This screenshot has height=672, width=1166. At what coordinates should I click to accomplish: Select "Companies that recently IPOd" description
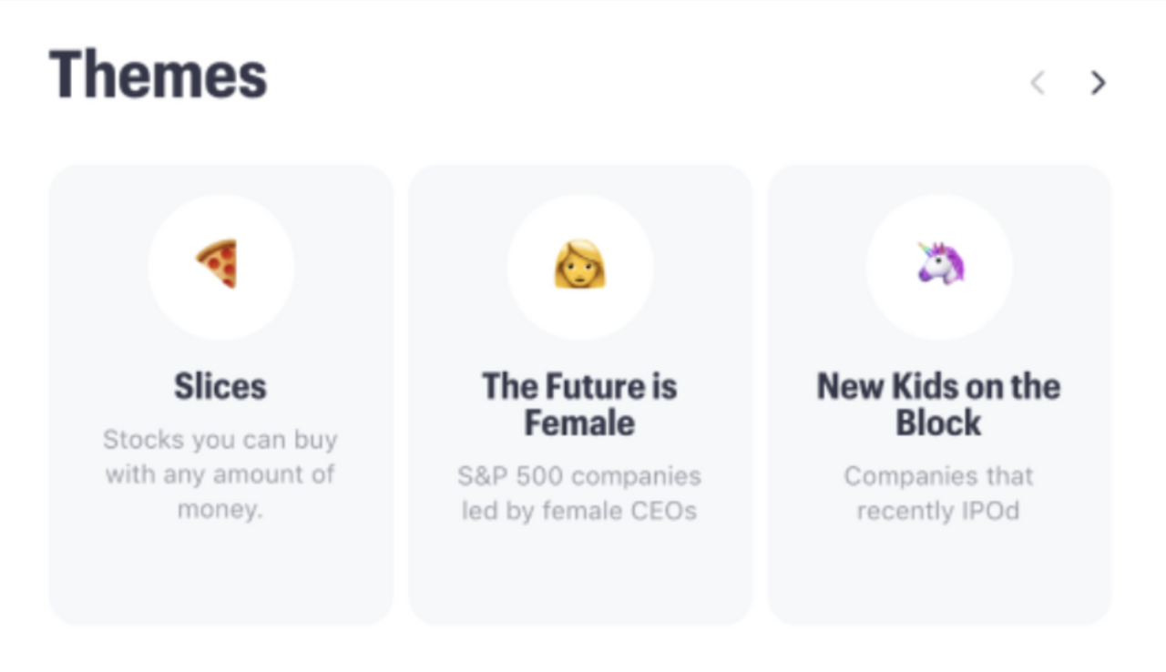938,493
